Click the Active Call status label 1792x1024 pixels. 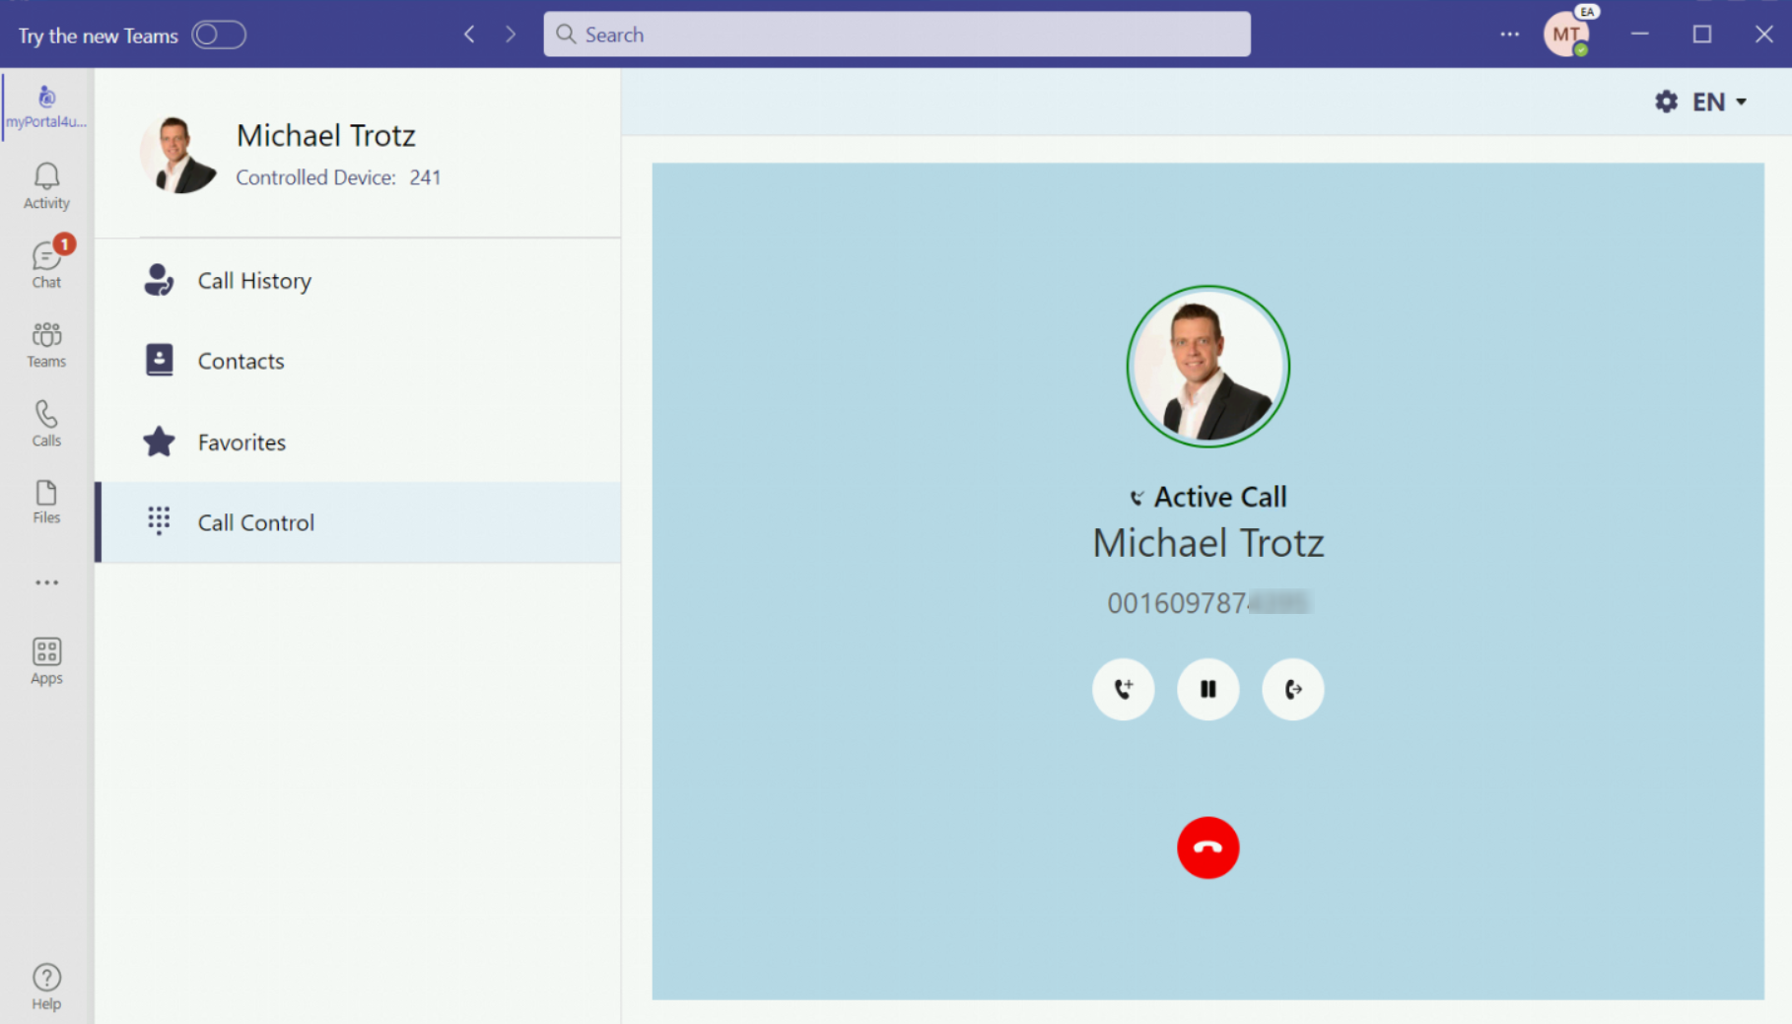click(1208, 497)
